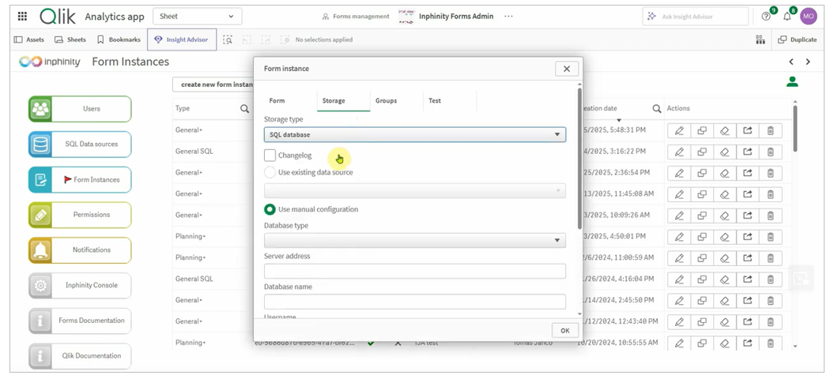Image resolution: width=834 pixels, height=379 pixels.
Task: Switch to the Storage tab
Action: (x=334, y=100)
